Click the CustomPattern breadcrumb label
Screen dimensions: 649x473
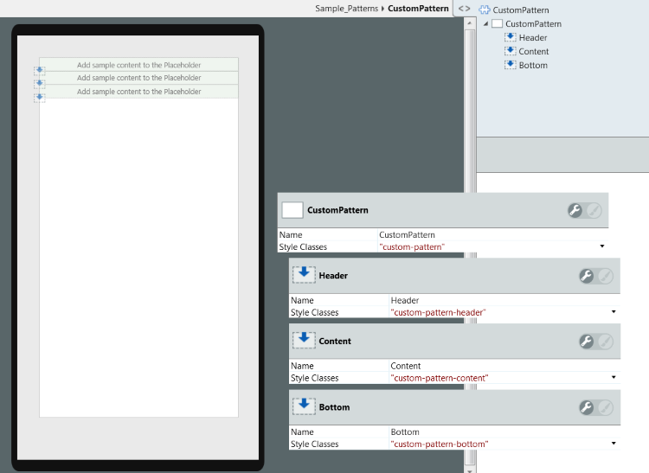(x=418, y=9)
